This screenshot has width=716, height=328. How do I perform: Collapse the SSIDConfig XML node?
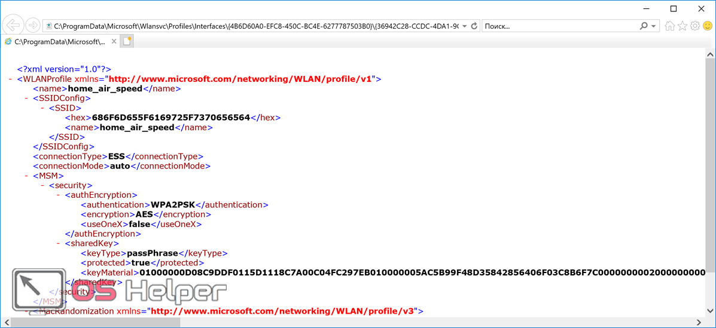coord(27,99)
